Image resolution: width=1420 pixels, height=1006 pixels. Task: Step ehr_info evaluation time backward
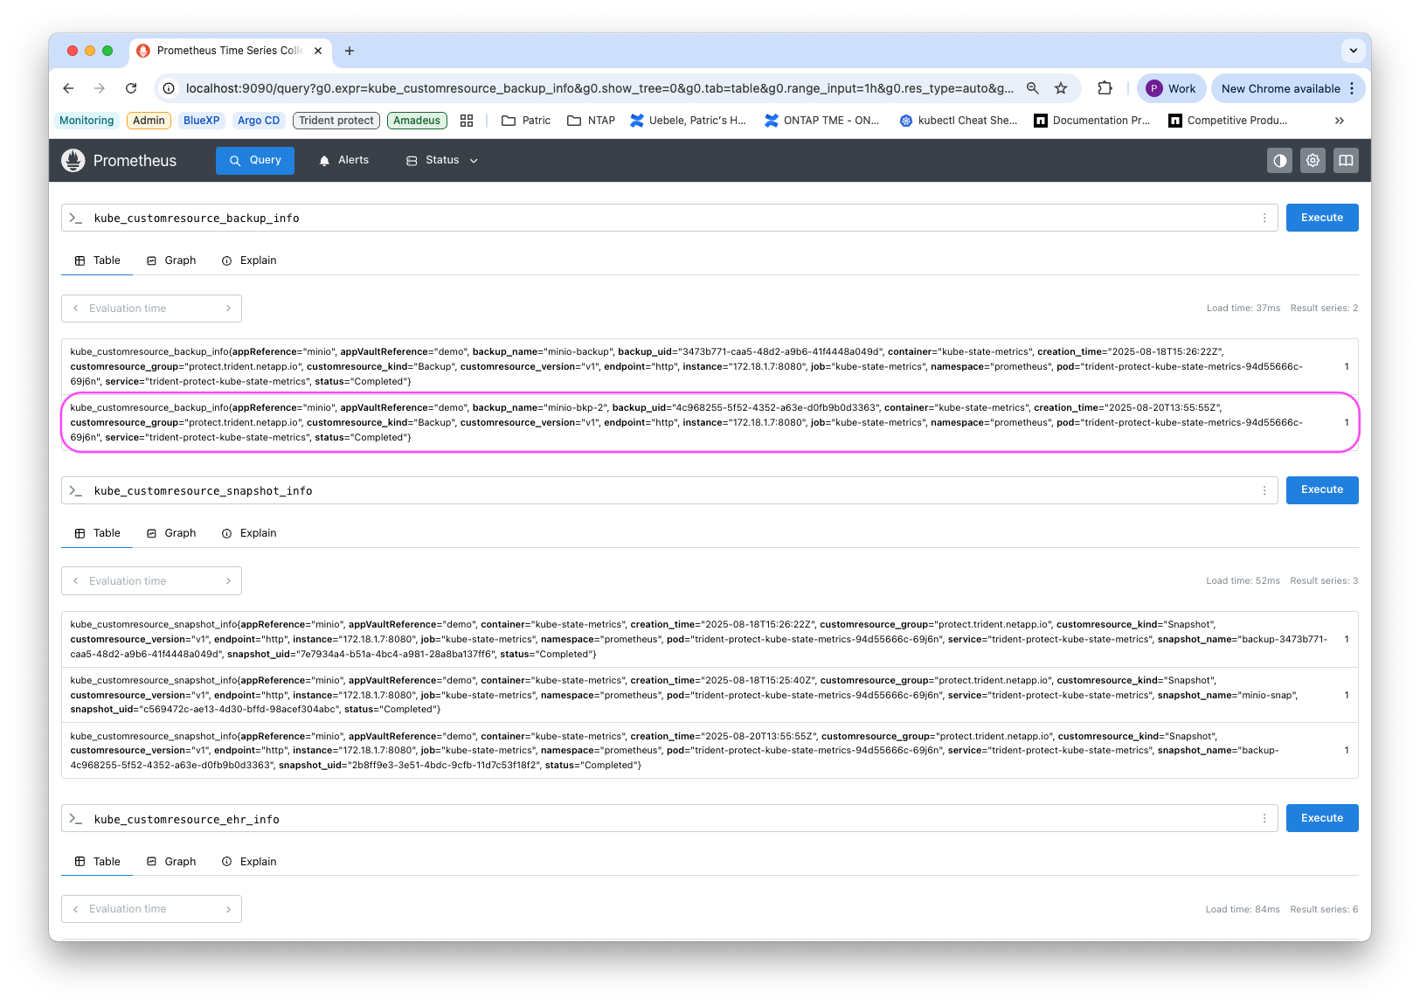point(76,909)
